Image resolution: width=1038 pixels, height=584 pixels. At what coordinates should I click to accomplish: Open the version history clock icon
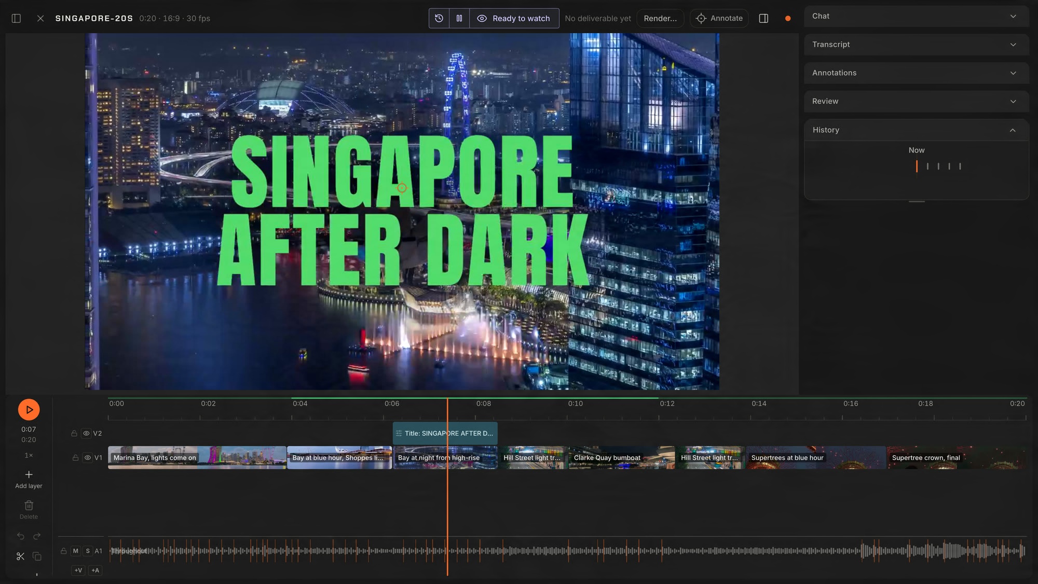click(x=439, y=18)
